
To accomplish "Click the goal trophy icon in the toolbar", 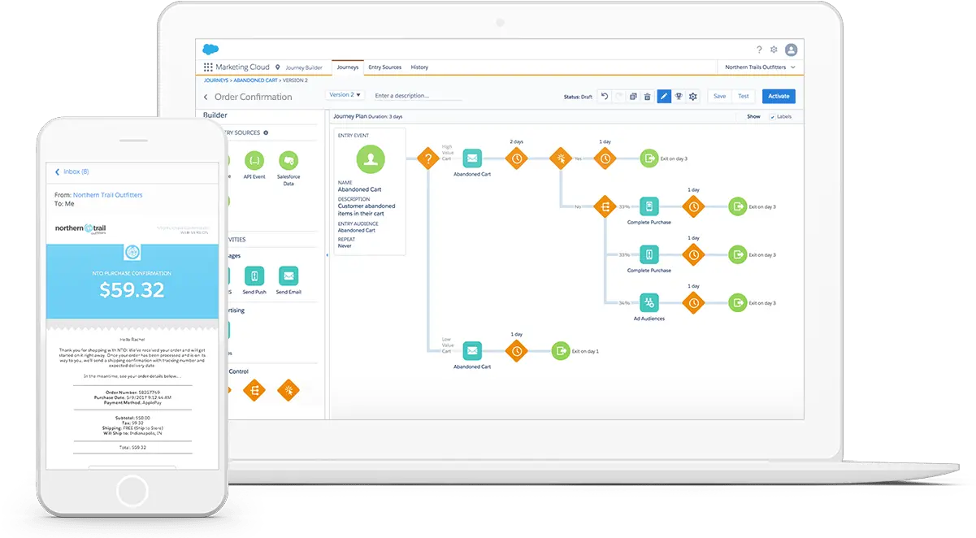I will tap(679, 96).
